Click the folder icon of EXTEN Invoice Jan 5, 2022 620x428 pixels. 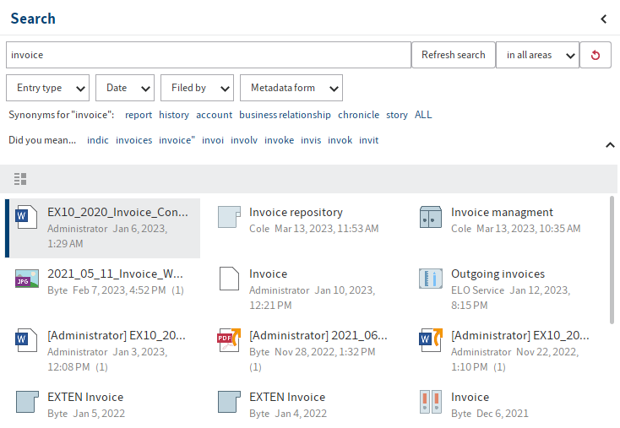27,402
